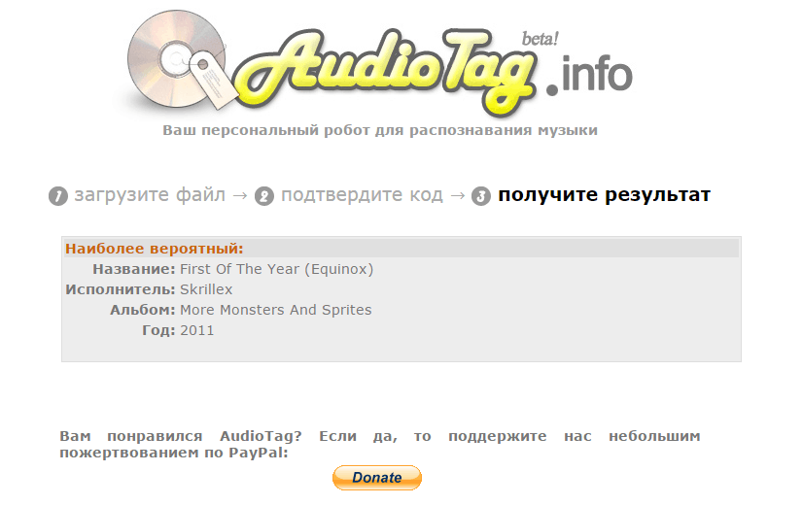This screenshot has height=505, width=803.
Task: Click the AudioTag yellow logo text
Action: [387, 70]
